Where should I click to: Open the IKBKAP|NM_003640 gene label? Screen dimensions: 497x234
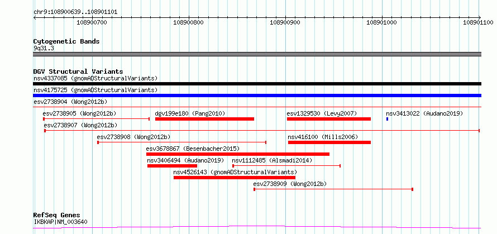[x=60, y=222]
